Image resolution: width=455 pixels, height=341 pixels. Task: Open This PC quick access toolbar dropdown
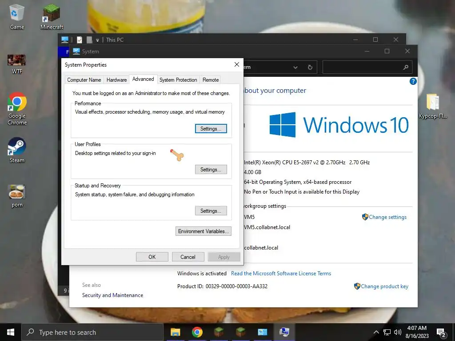click(97, 40)
